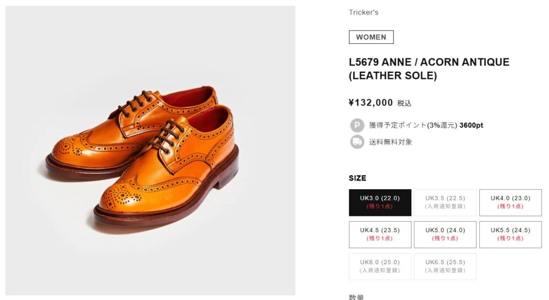The width and height of the screenshot is (549, 300).
Task: Click the SIZE section heading
Action: coord(358,178)
